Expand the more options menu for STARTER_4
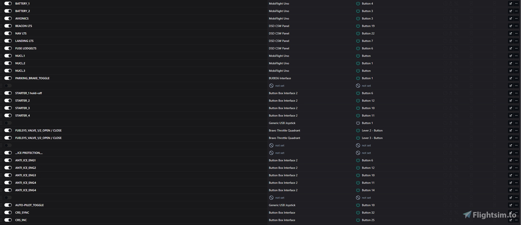The image size is (521, 225). click(516, 116)
